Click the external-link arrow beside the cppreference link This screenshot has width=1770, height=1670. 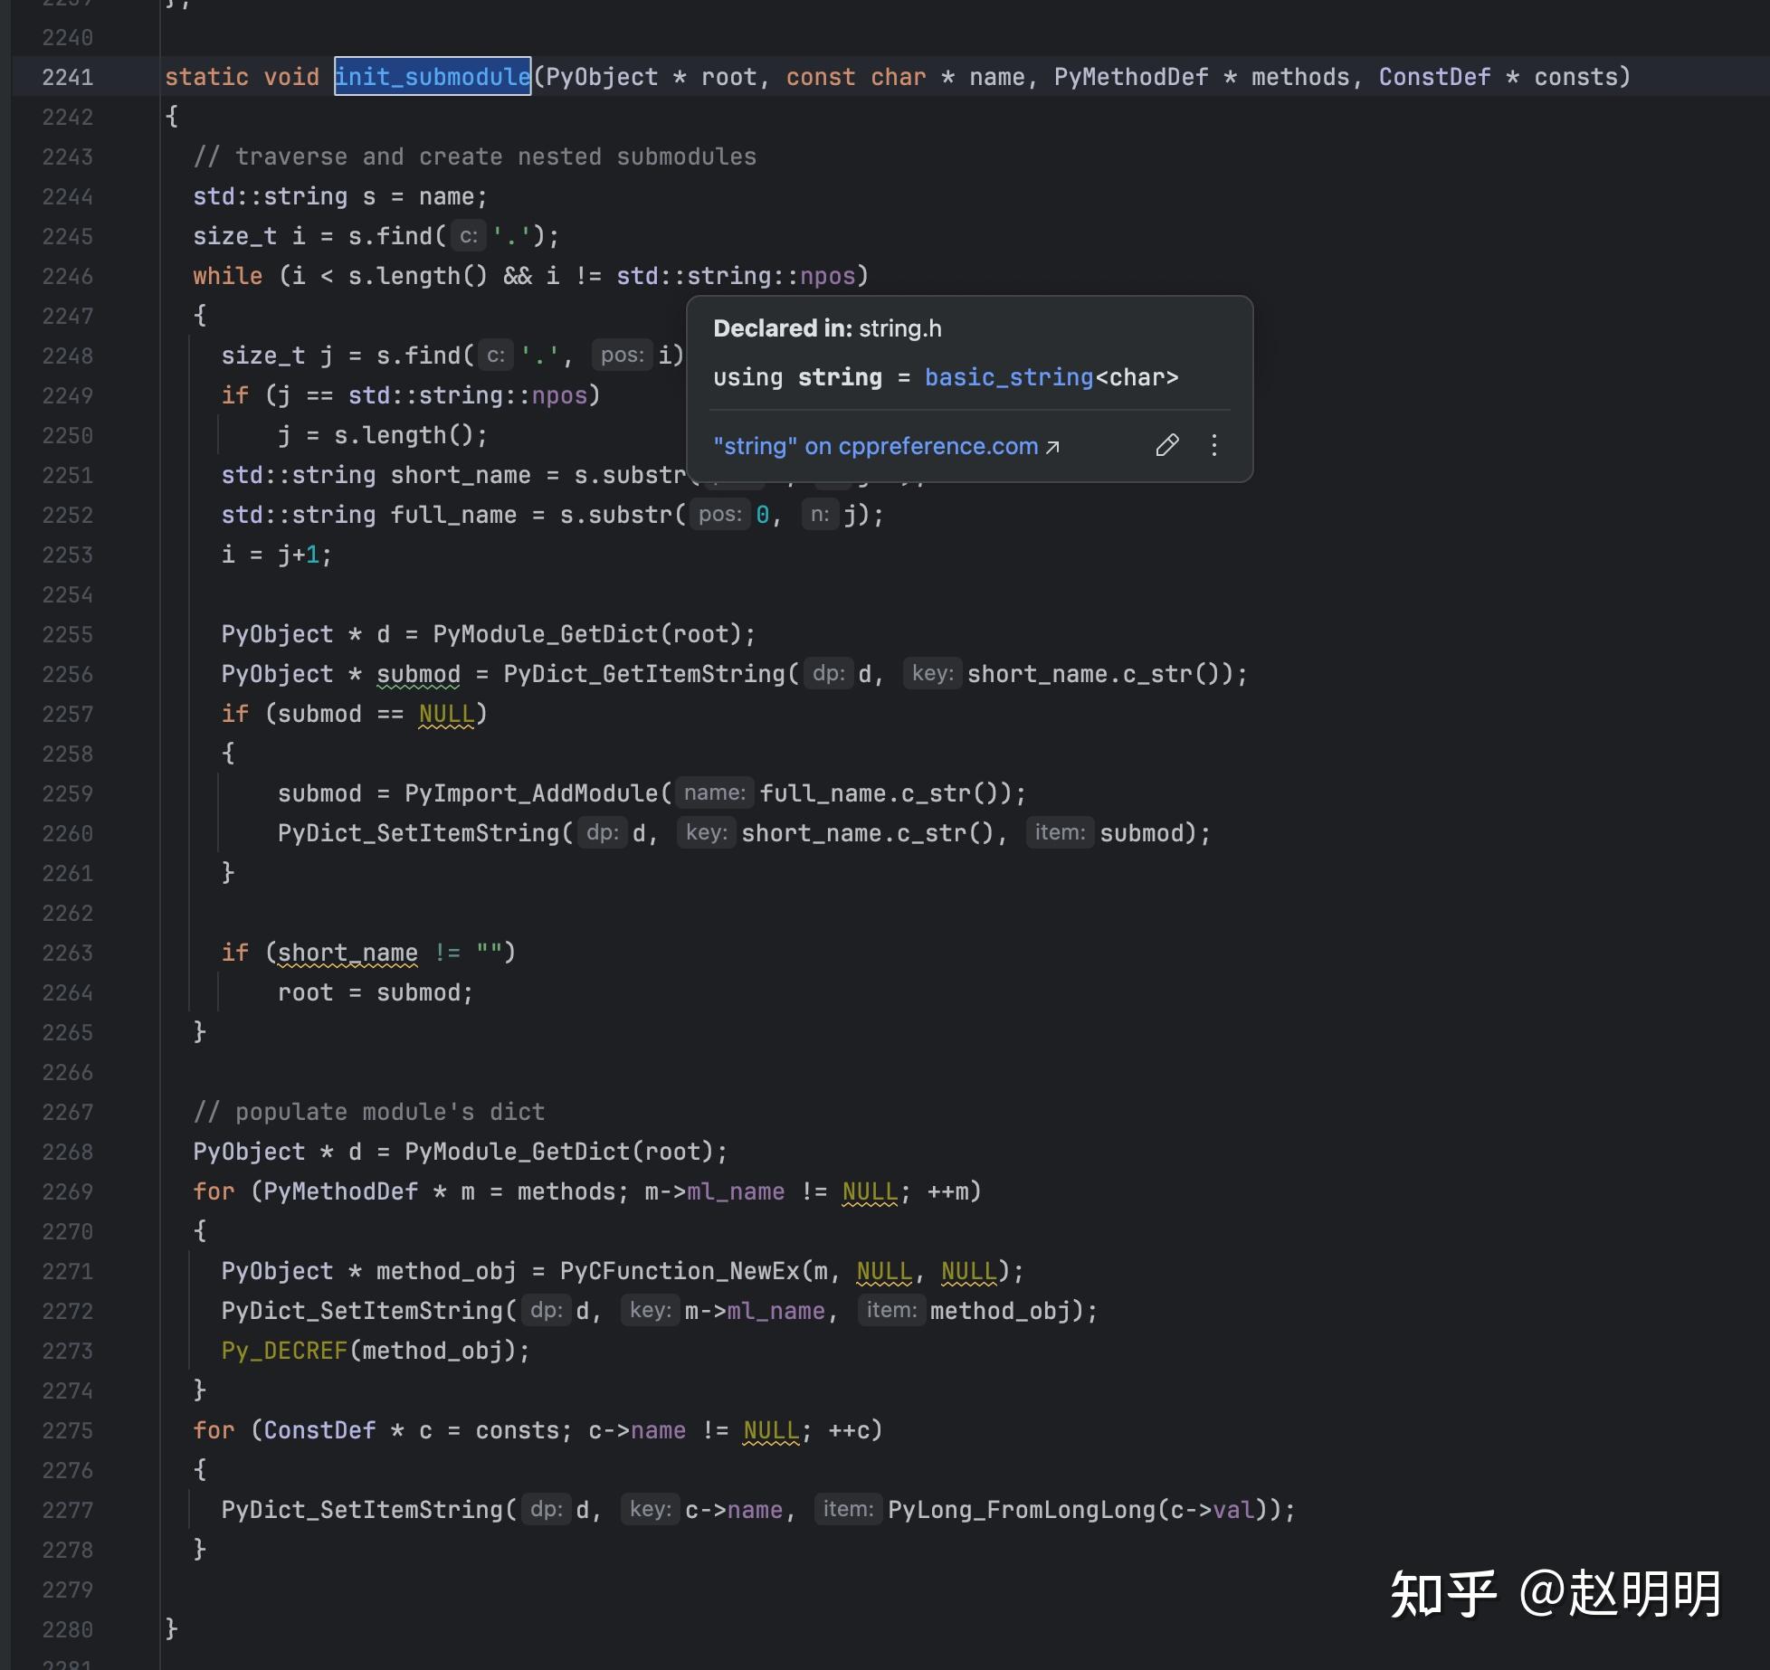tap(1052, 446)
